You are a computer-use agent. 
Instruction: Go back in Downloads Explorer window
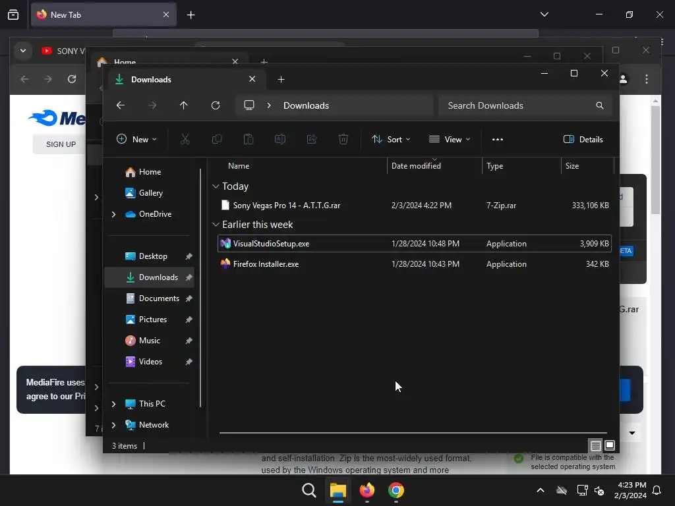click(121, 105)
